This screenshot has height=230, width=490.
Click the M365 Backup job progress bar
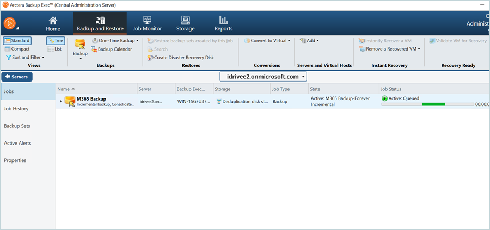point(427,104)
